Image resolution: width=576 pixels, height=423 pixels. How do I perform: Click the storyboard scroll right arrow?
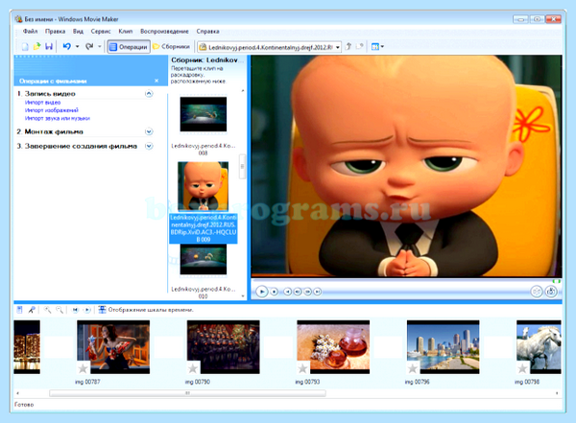(x=557, y=393)
